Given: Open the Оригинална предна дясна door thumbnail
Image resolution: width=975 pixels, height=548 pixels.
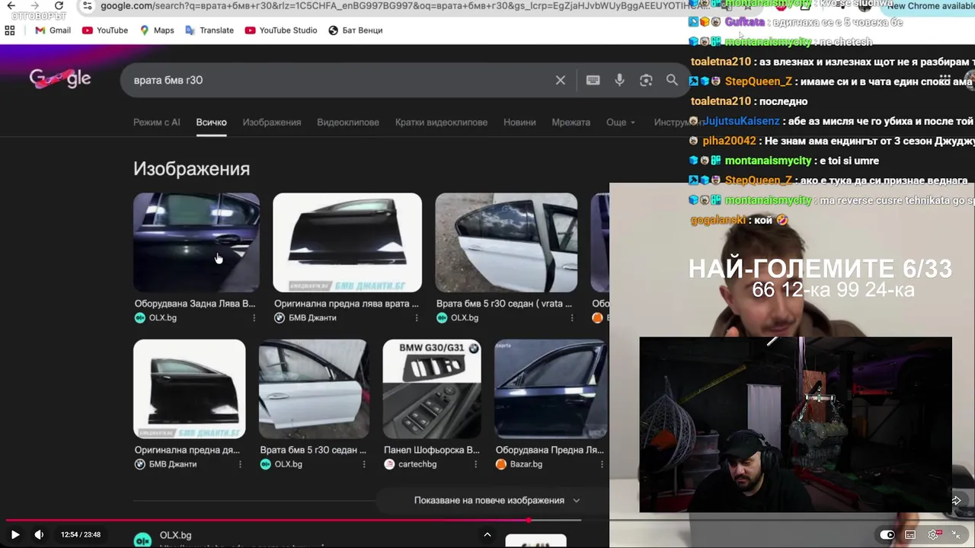Looking at the screenshot, I should (190, 389).
